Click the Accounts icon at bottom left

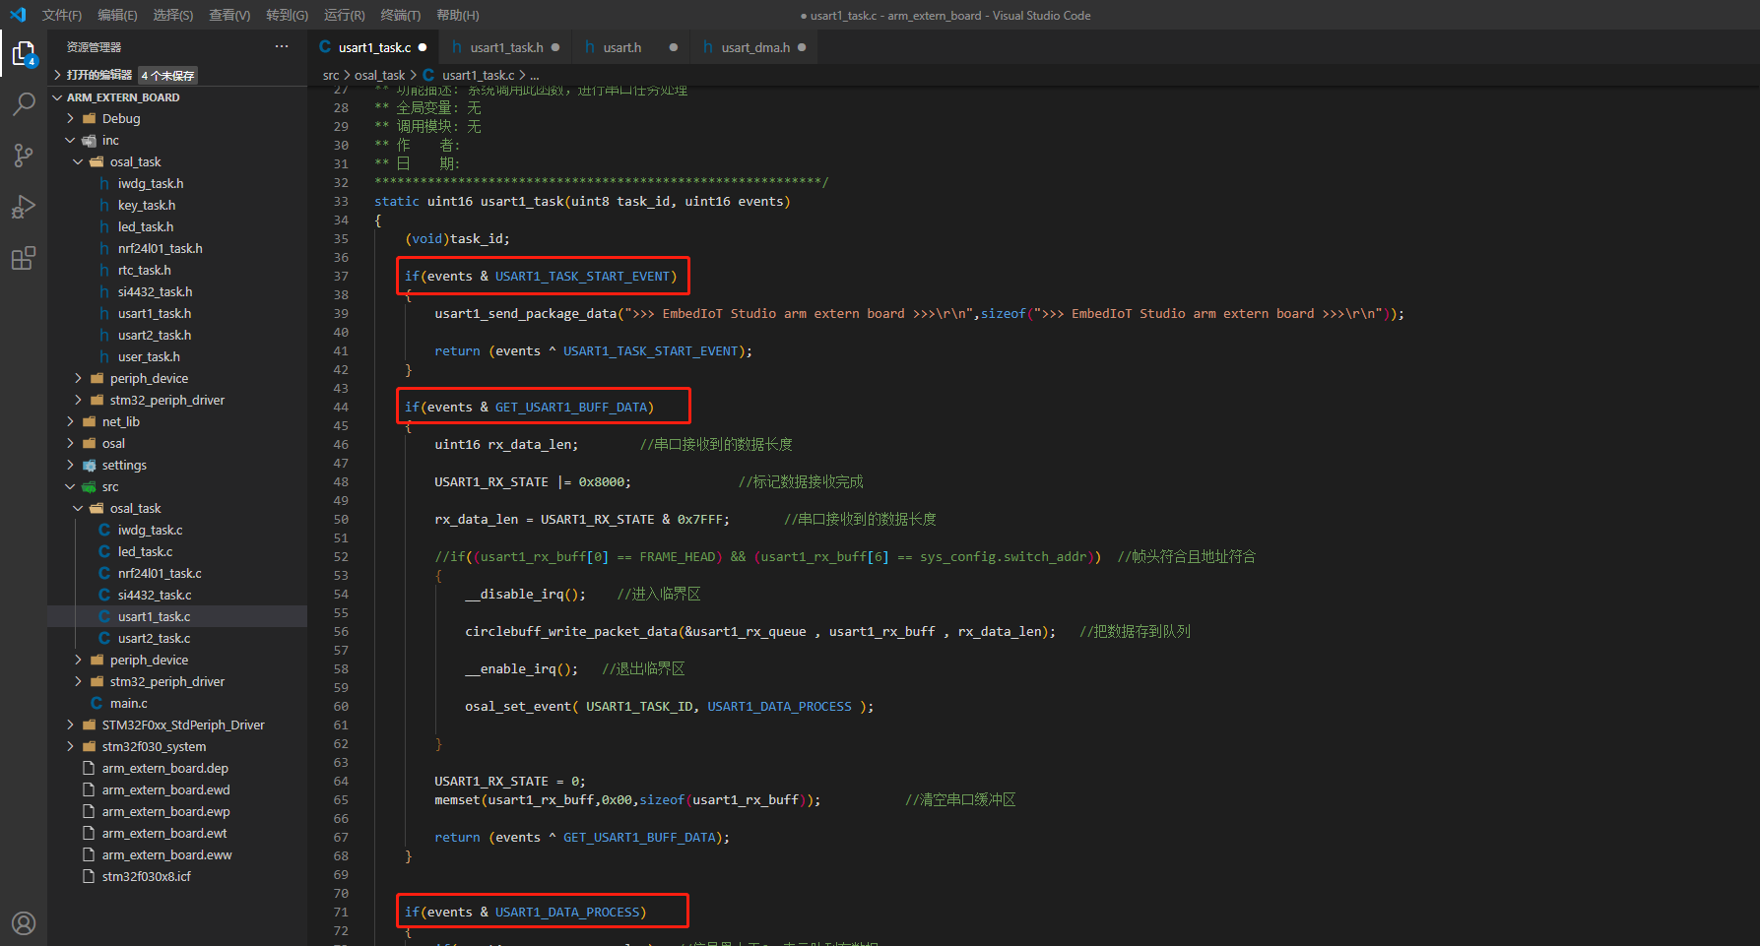pos(24,922)
